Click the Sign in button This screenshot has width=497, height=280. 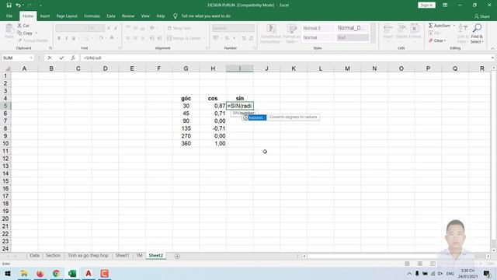pyautogui.click(x=426, y=5)
